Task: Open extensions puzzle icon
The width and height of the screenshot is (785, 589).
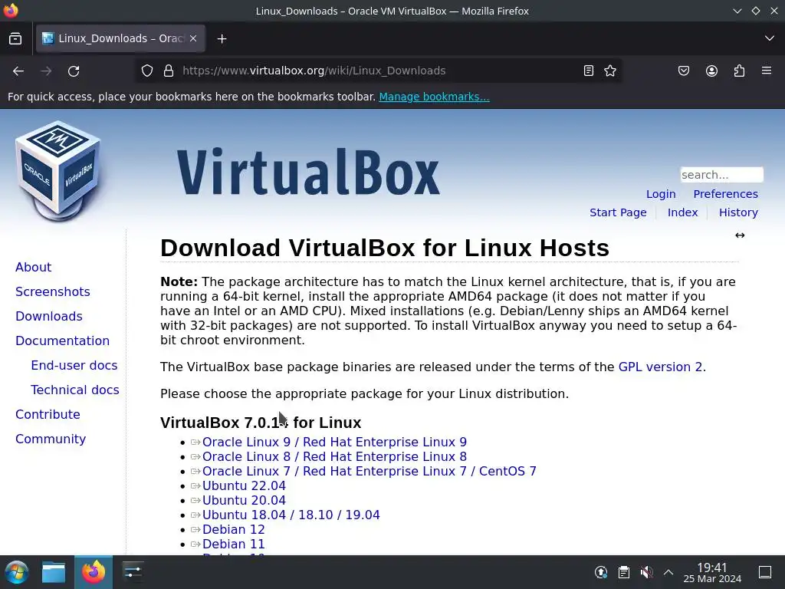Action: point(740,71)
